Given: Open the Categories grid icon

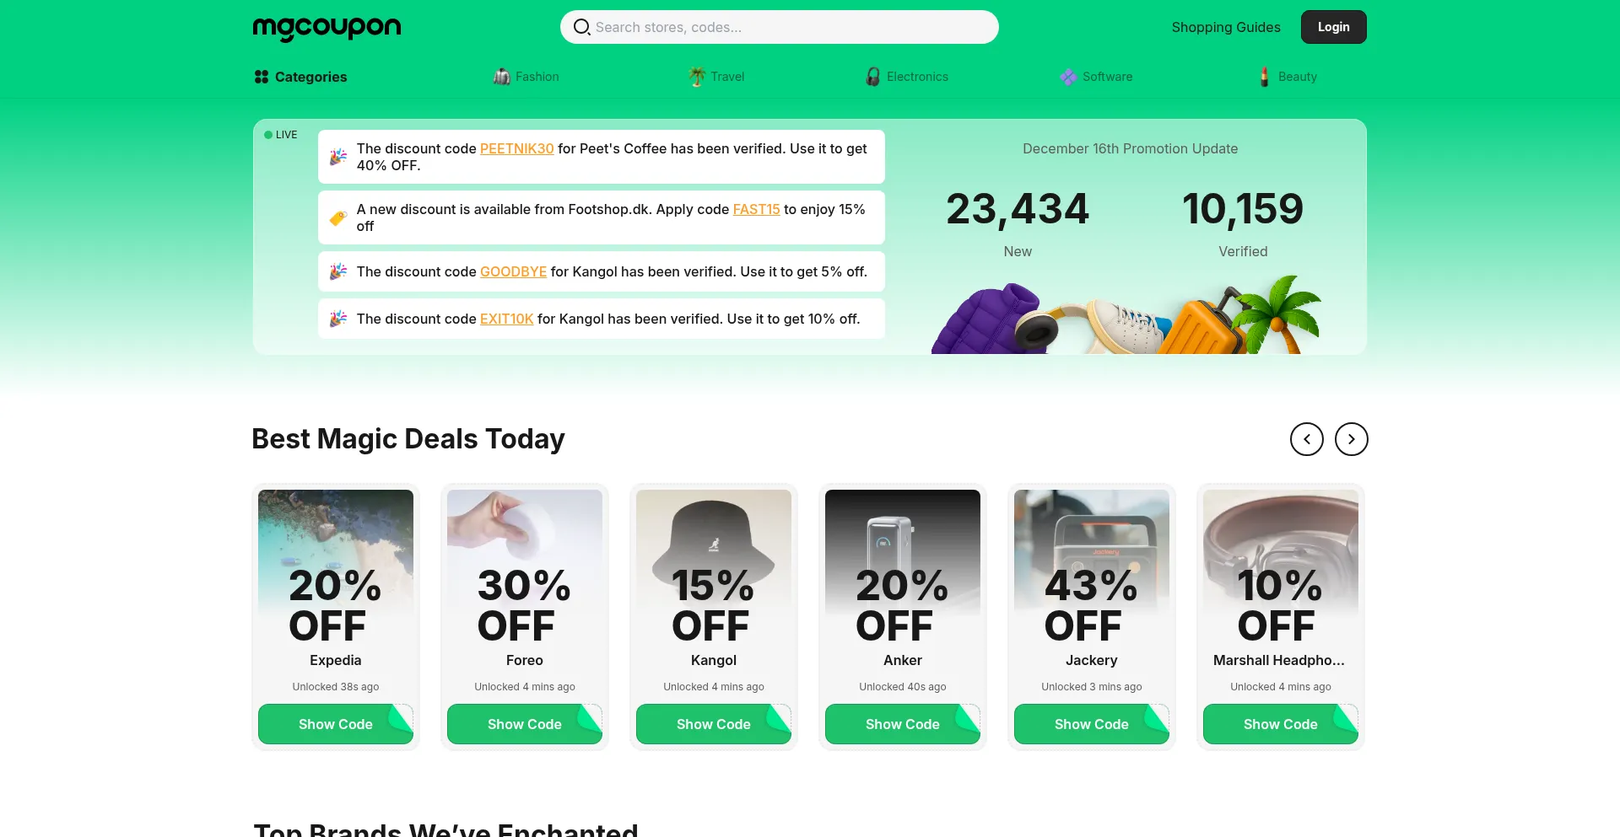Looking at the screenshot, I should click(262, 77).
